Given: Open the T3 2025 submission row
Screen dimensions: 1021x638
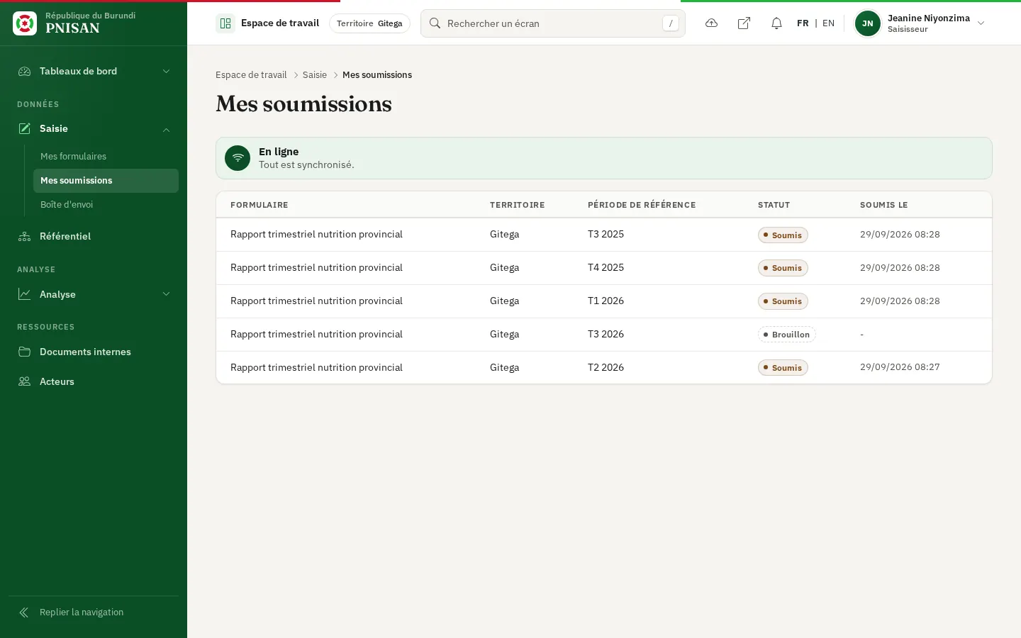Looking at the screenshot, I should tap(604, 235).
